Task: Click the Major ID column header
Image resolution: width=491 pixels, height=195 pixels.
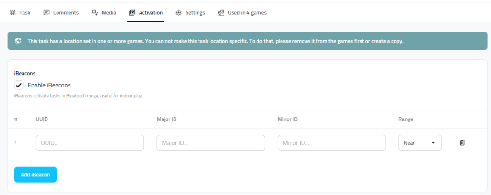Action: point(167,119)
